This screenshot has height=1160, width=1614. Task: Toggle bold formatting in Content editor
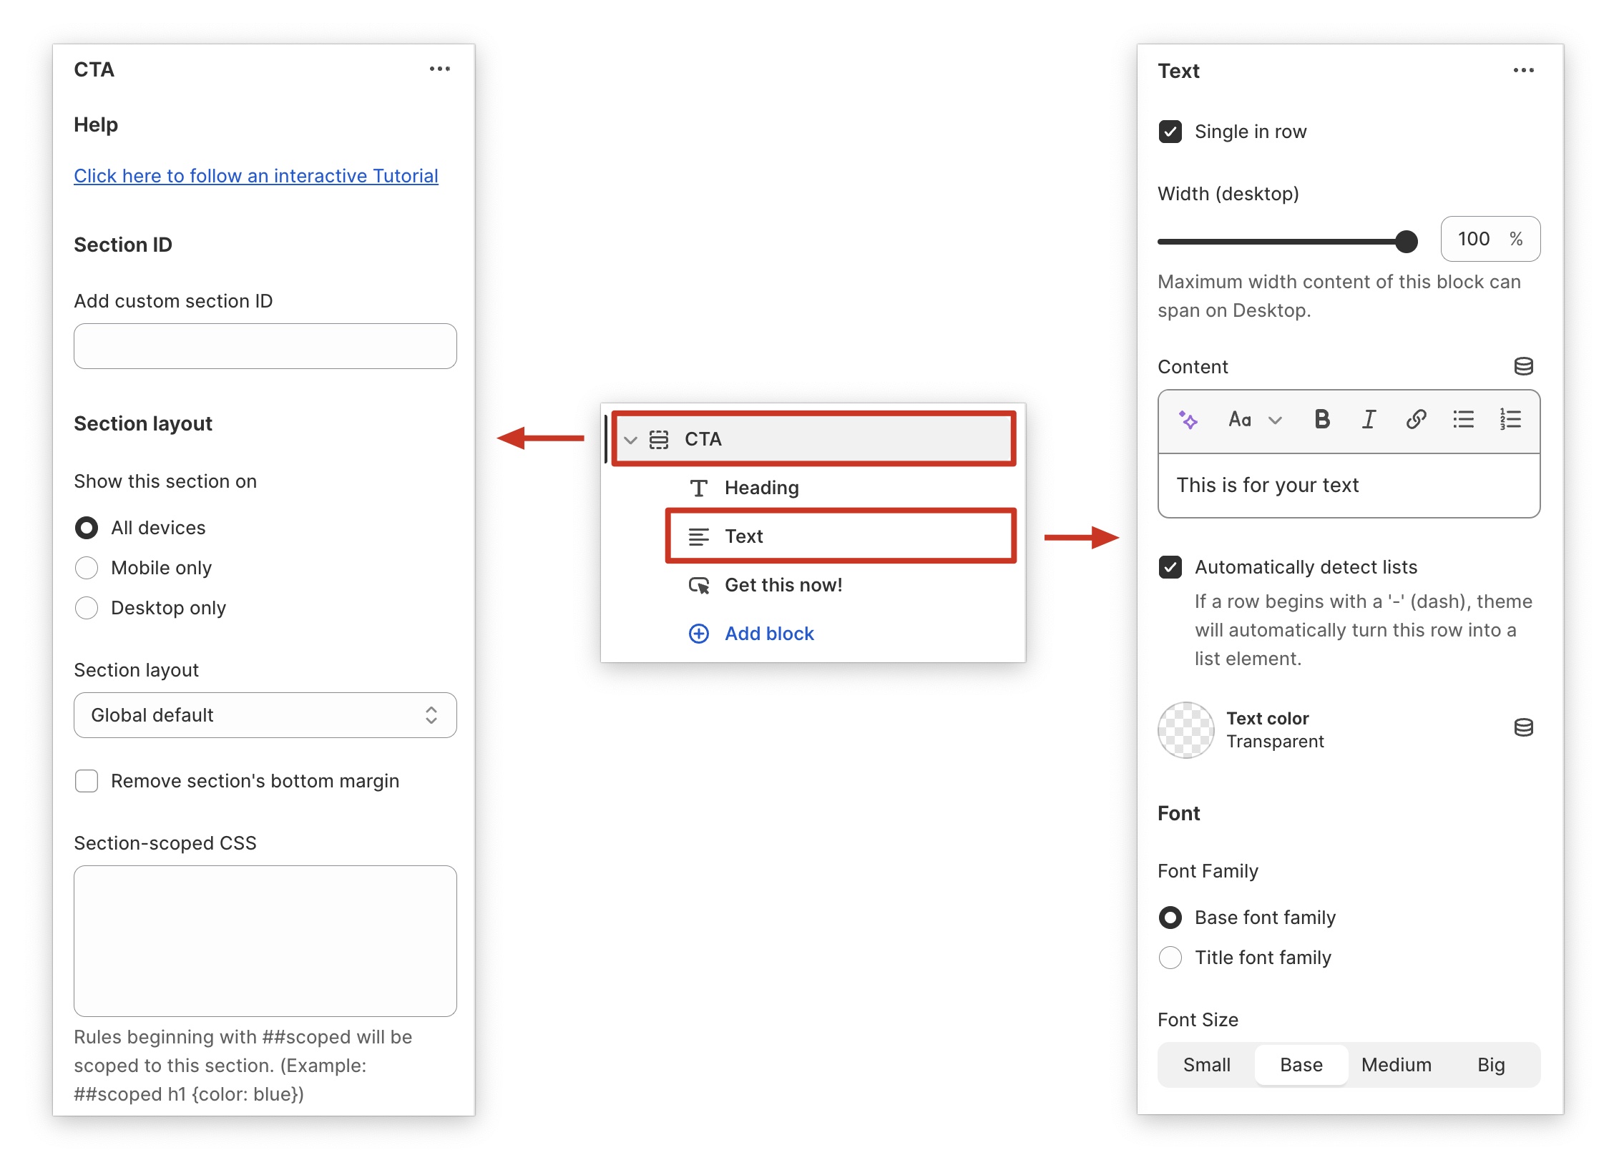[x=1321, y=420]
